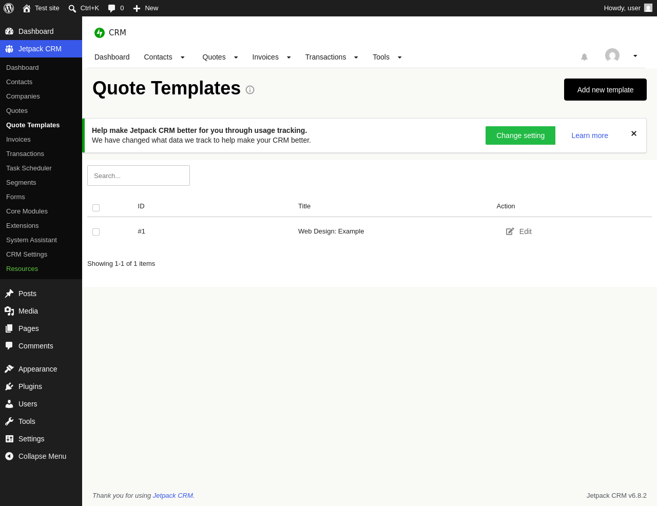Click the Collapse Menu arrow icon
Viewport: 657px width, 506px height.
point(9,456)
